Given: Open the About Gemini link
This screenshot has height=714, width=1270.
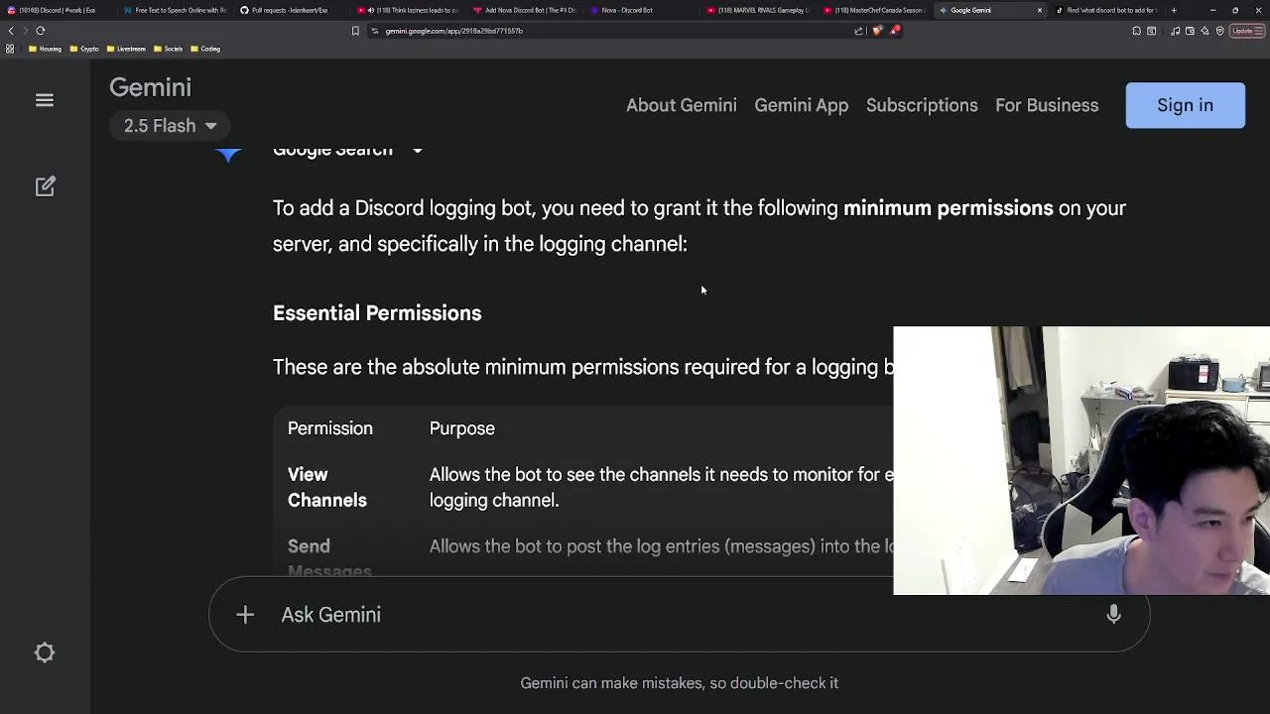Looking at the screenshot, I should [682, 105].
